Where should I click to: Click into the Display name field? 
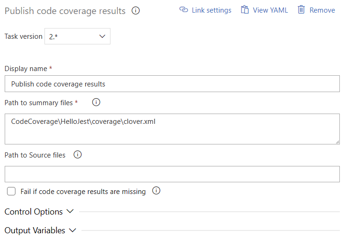172,84
